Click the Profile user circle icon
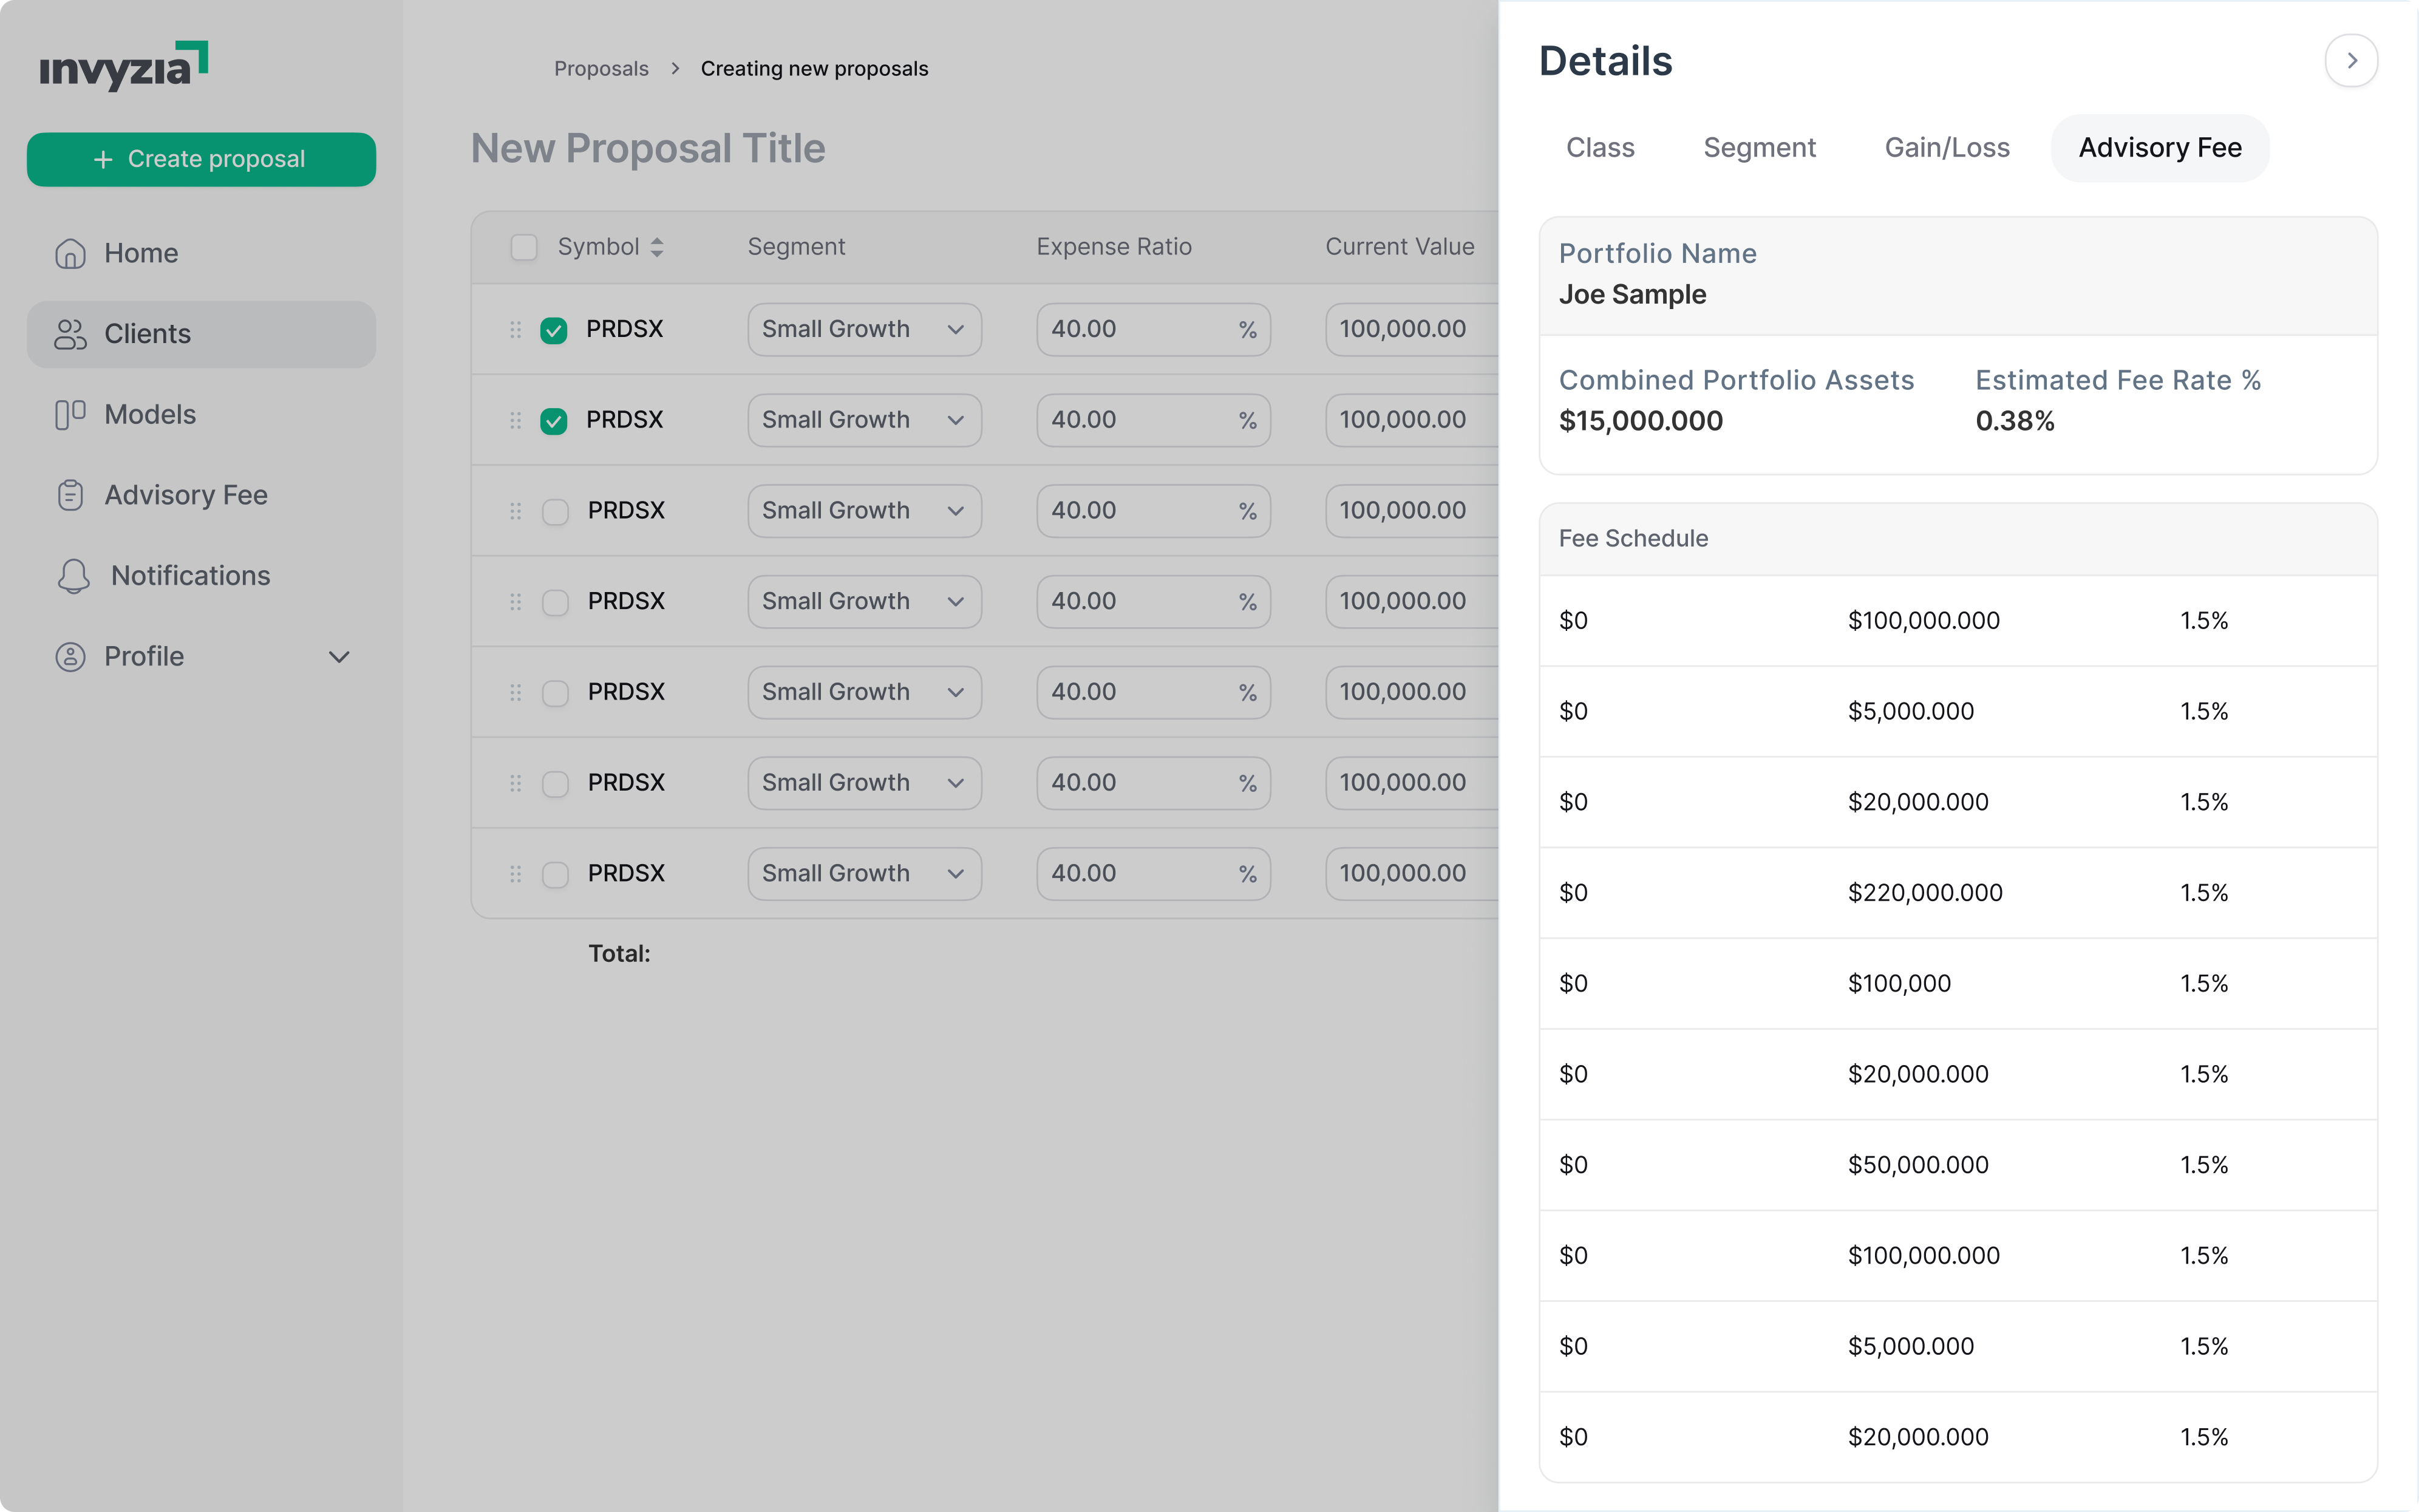This screenshot has height=1512, width=2419. 70,657
